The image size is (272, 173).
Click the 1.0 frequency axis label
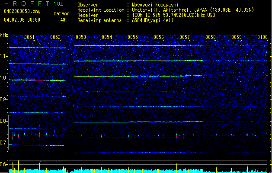tap(3, 78)
